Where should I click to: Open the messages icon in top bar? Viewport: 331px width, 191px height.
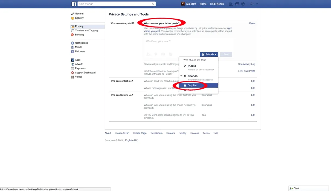(x=237, y=4)
